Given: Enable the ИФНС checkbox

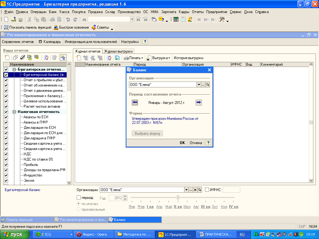Looking at the screenshot, I should (x=207, y=190).
